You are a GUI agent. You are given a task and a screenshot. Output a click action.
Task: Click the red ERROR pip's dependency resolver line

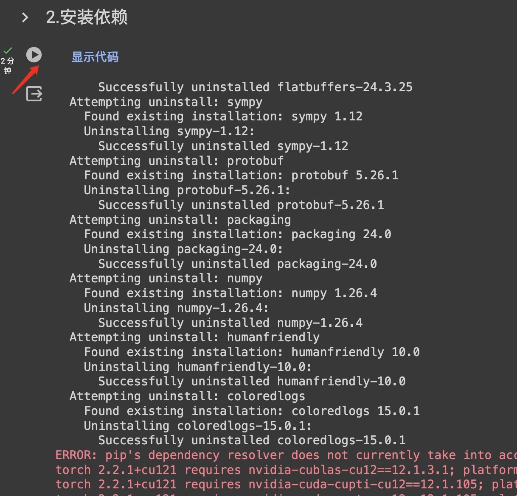pos(286,455)
